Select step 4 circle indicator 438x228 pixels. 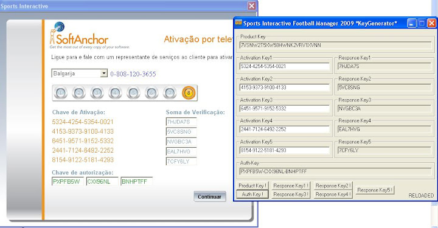115,92
